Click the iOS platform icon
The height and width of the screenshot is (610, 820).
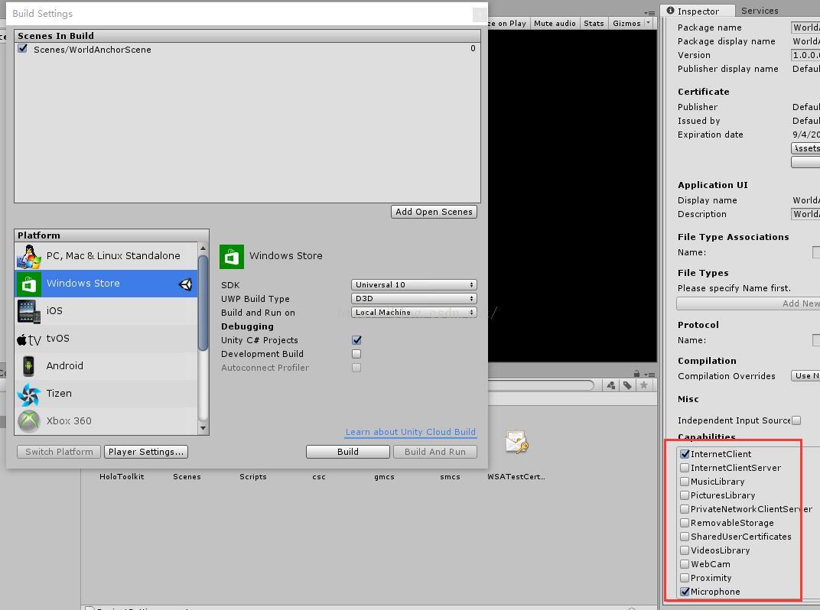pos(29,312)
